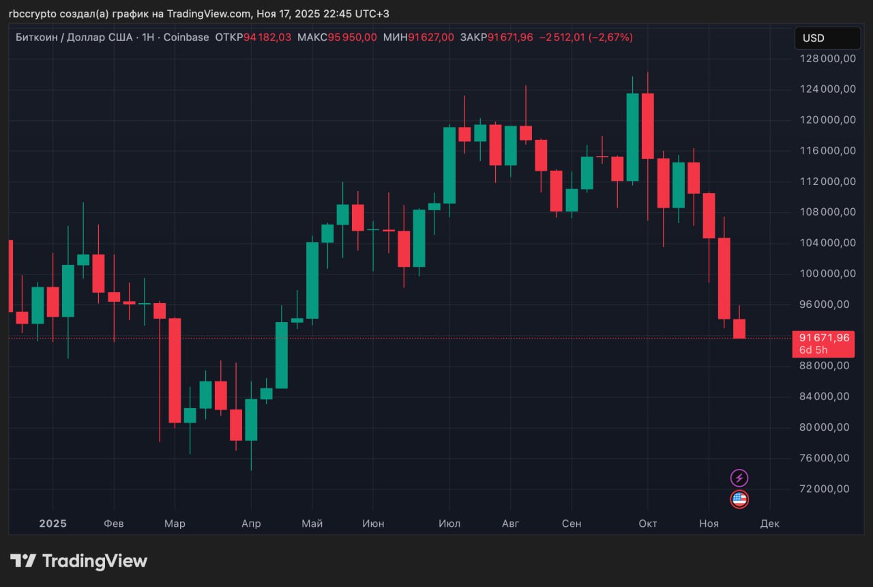This screenshot has width=873, height=587.
Task: Click the 2025 year label on the time axis
Action: pyautogui.click(x=53, y=524)
